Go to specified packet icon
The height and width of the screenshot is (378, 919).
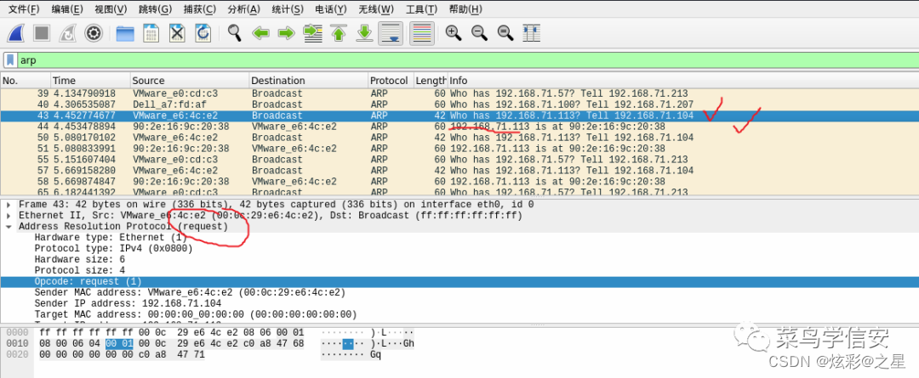[312, 33]
